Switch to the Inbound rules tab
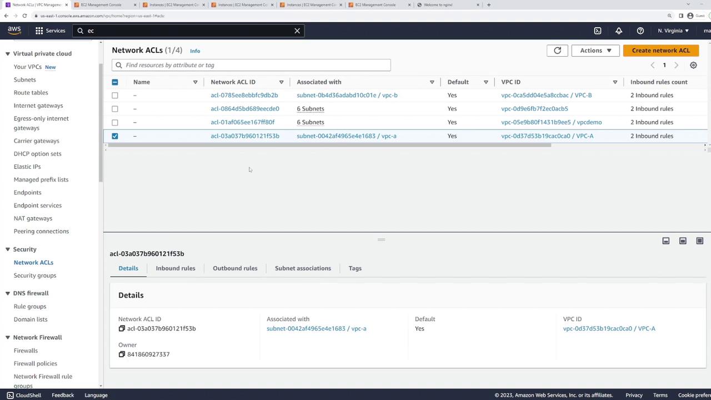The width and height of the screenshot is (711, 400). pyautogui.click(x=176, y=268)
